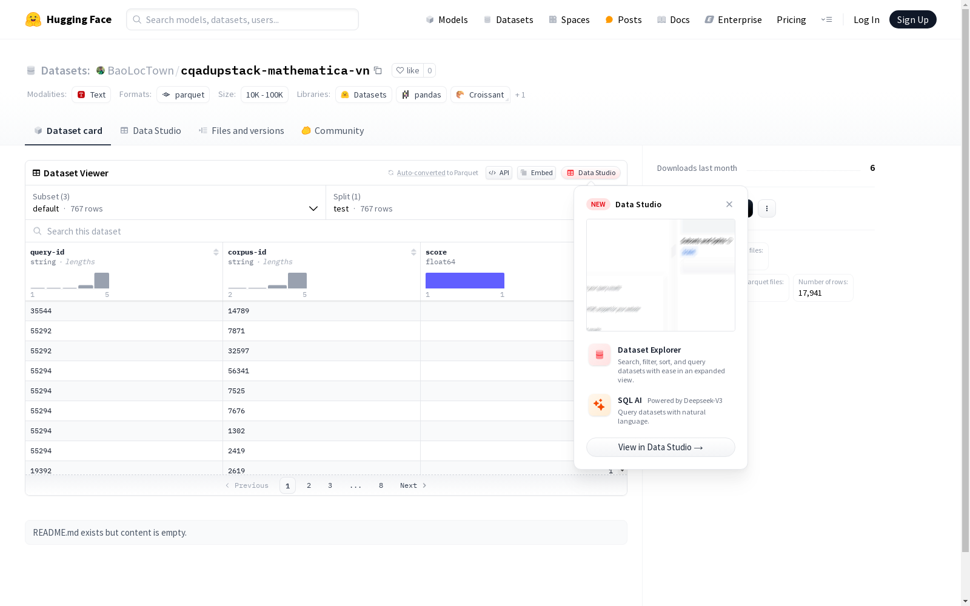Click the Previous page button
The width and height of the screenshot is (970, 606).
pyautogui.click(x=247, y=485)
